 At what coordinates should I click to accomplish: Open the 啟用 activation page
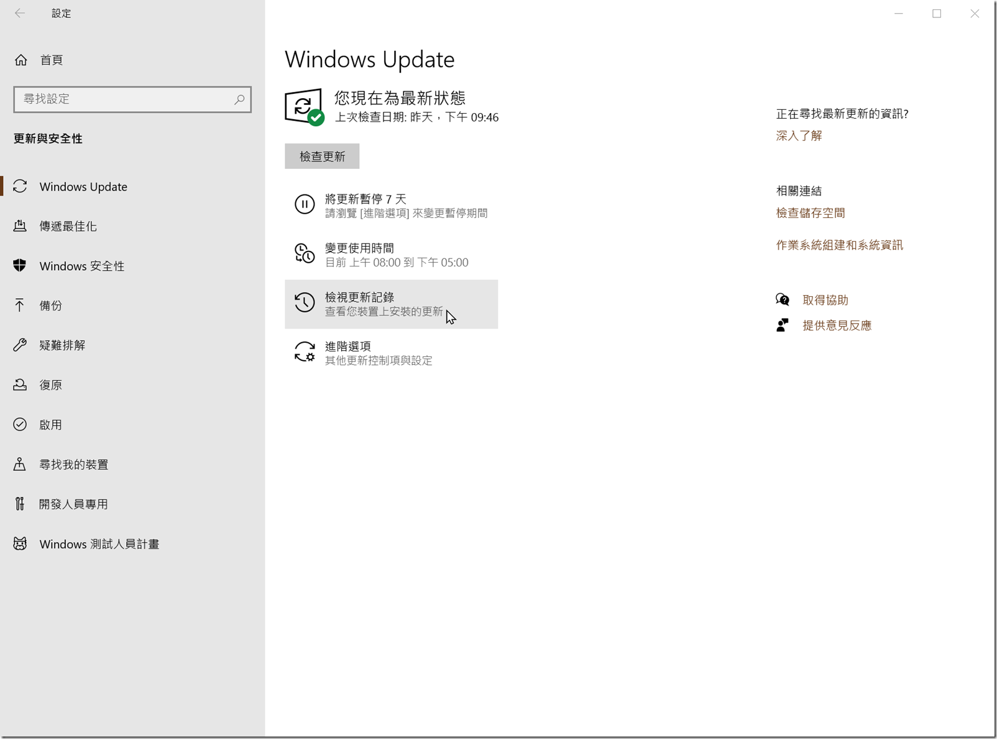pos(51,425)
